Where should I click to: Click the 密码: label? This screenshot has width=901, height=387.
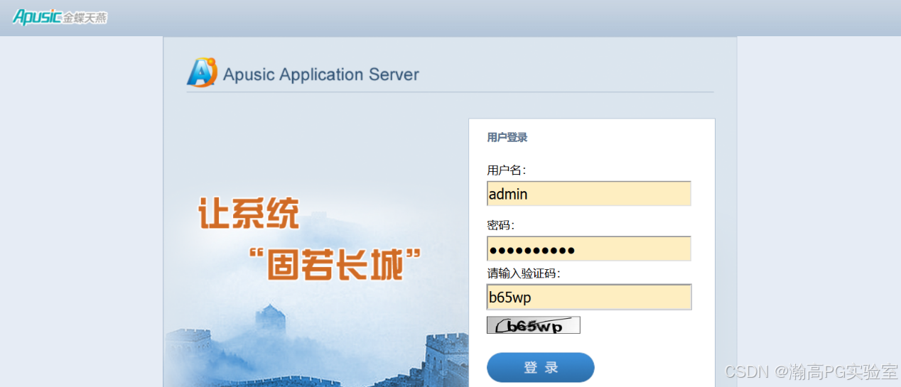point(500,225)
